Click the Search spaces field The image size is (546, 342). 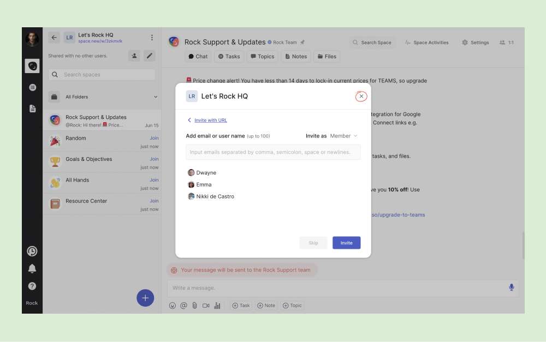(102, 74)
